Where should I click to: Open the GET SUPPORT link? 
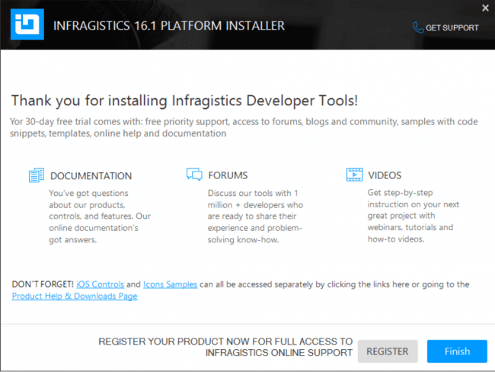[x=452, y=27]
